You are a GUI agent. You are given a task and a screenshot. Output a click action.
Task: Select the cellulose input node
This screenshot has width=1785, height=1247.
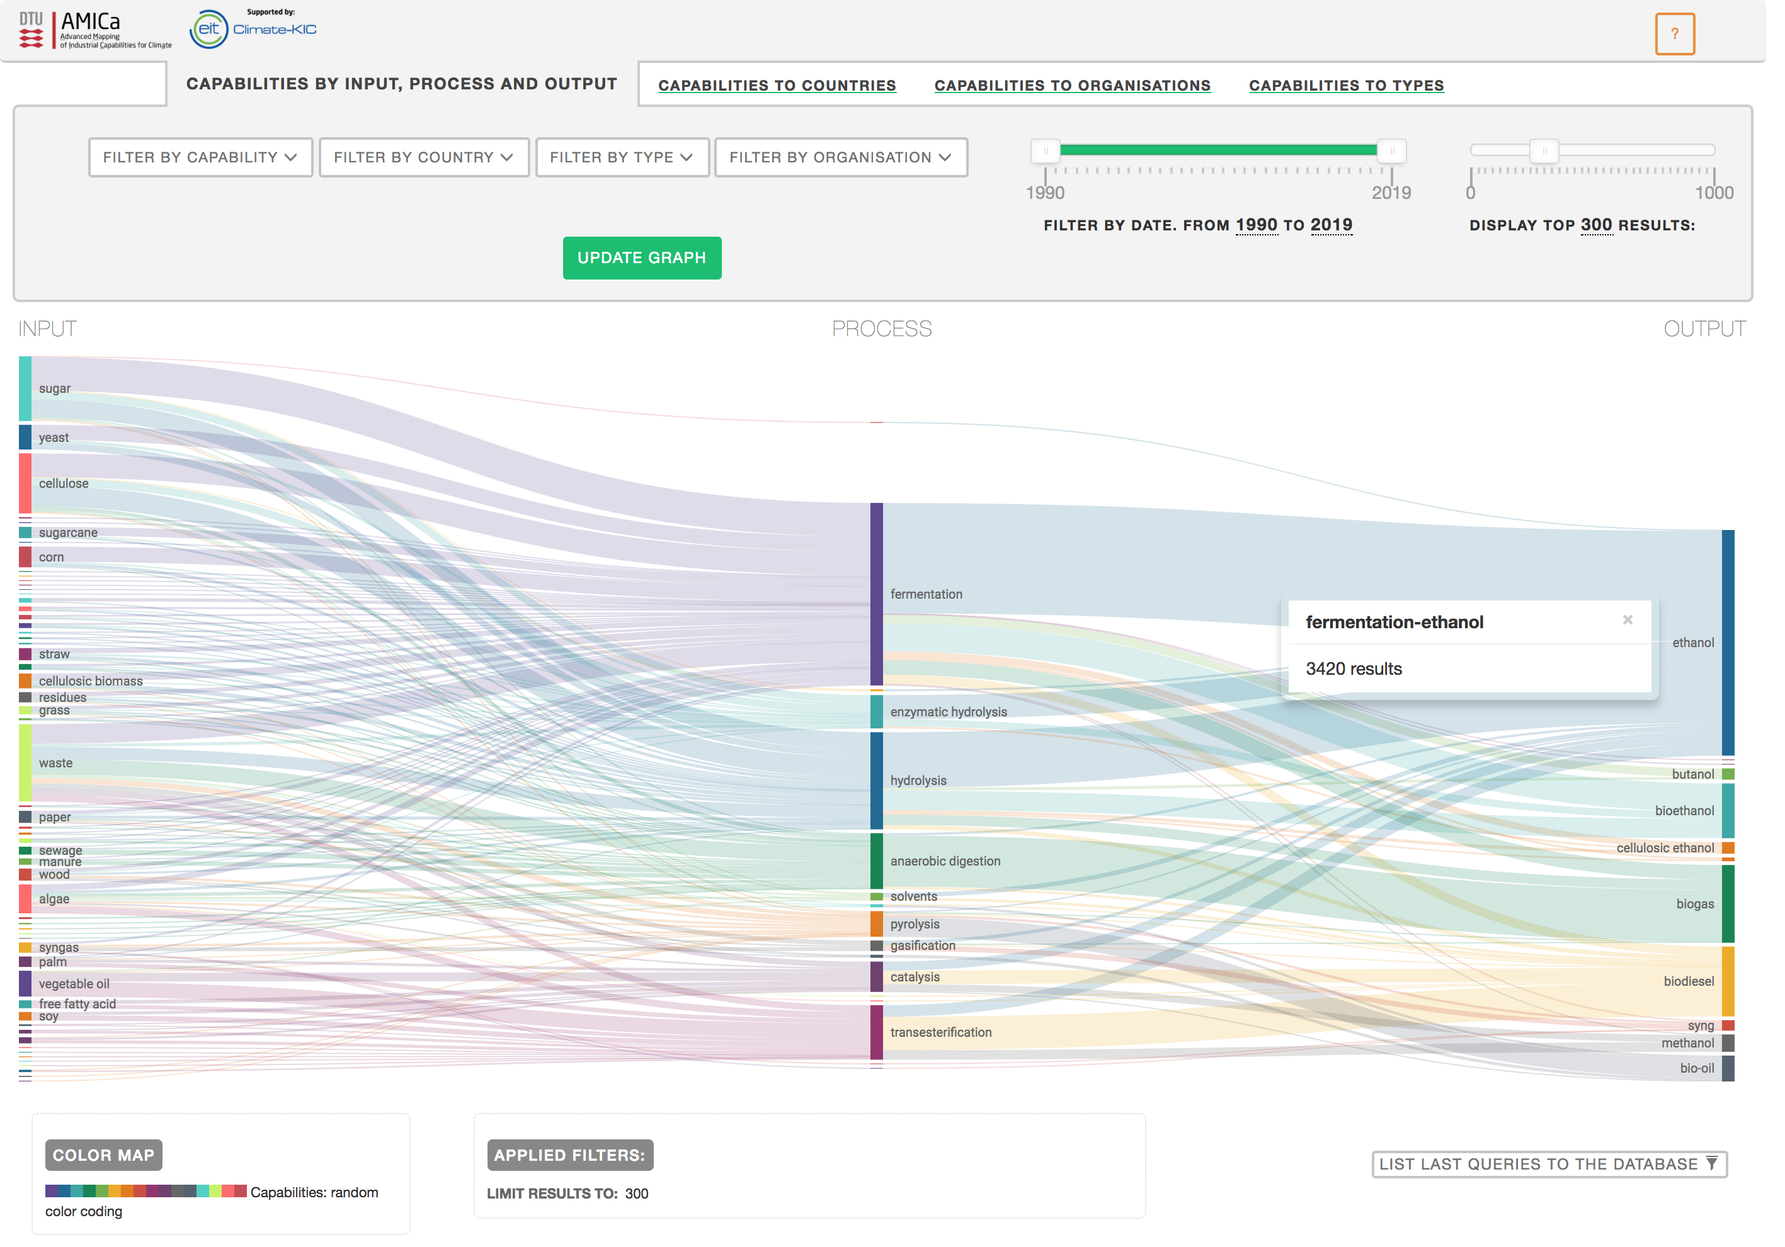[26, 488]
